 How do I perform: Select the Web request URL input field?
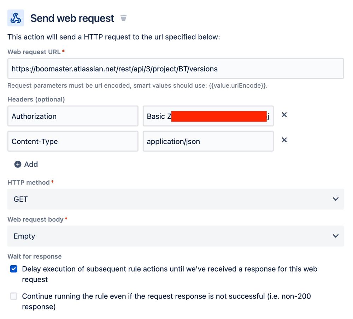[176, 69]
